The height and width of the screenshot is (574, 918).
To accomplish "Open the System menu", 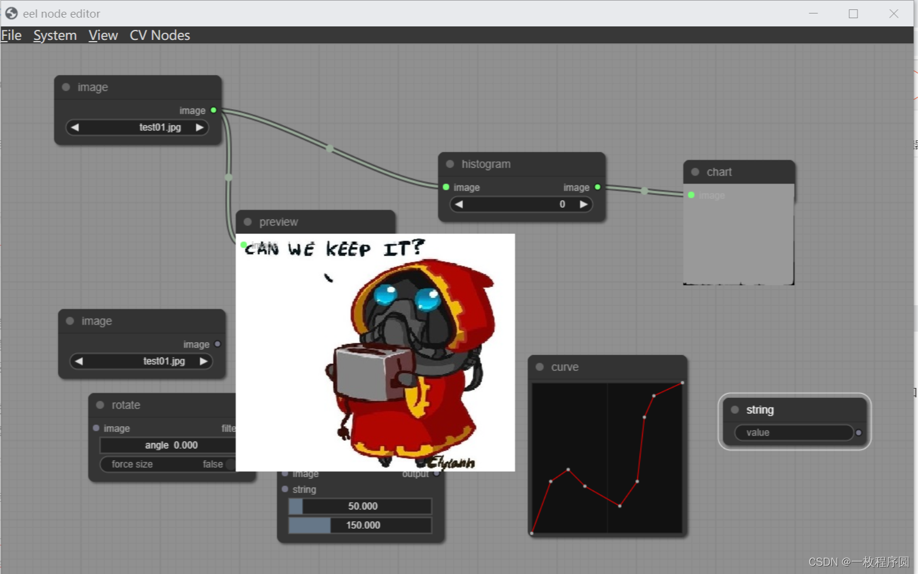I will (55, 35).
